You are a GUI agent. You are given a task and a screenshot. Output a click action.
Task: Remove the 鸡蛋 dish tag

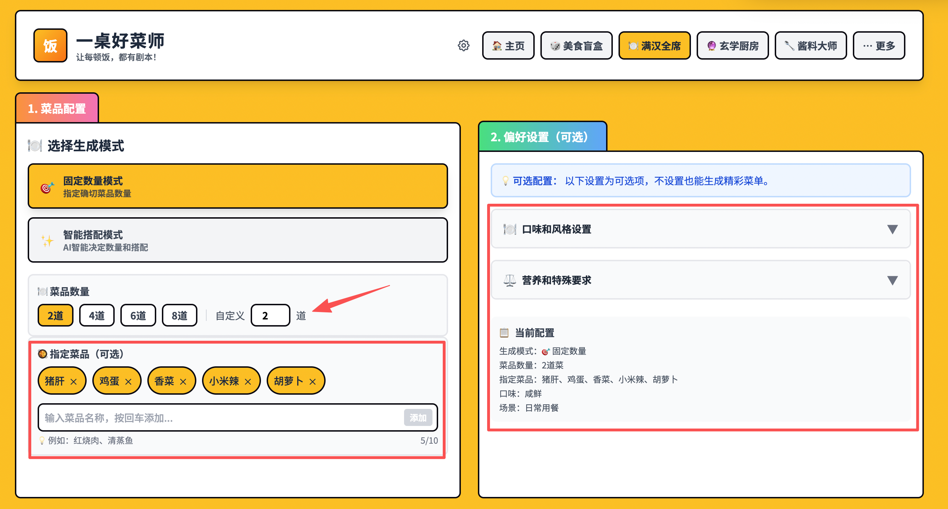click(x=128, y=382)
